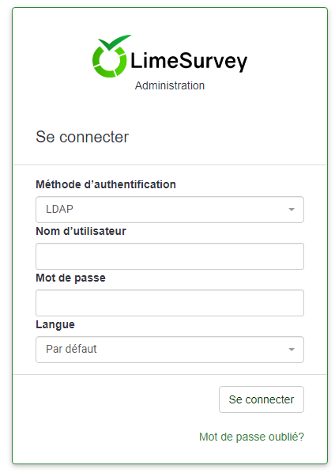Click the Se connecter panel heading
Image resolution: width=335 pixels, height=473 pixels.
(x=82, y=137)
